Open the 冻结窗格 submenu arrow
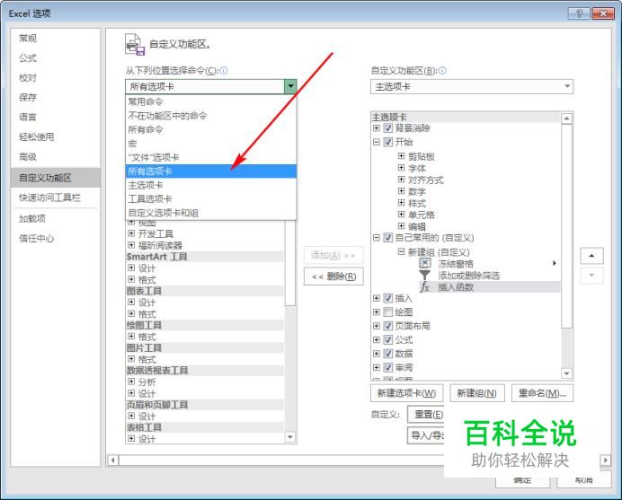The height and width of the screenshot is (500, 622). 555,263
